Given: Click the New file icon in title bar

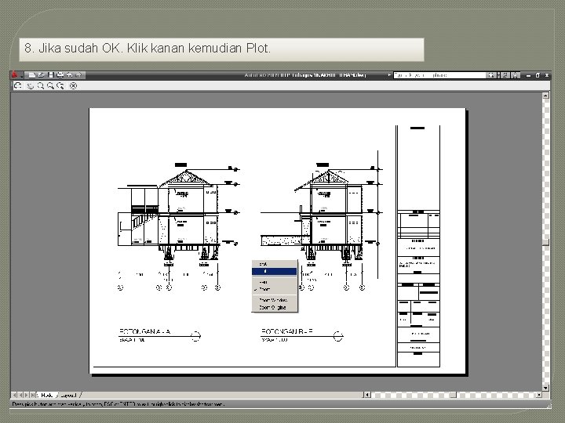Looking at the screenshot, I should pos(31,75).
